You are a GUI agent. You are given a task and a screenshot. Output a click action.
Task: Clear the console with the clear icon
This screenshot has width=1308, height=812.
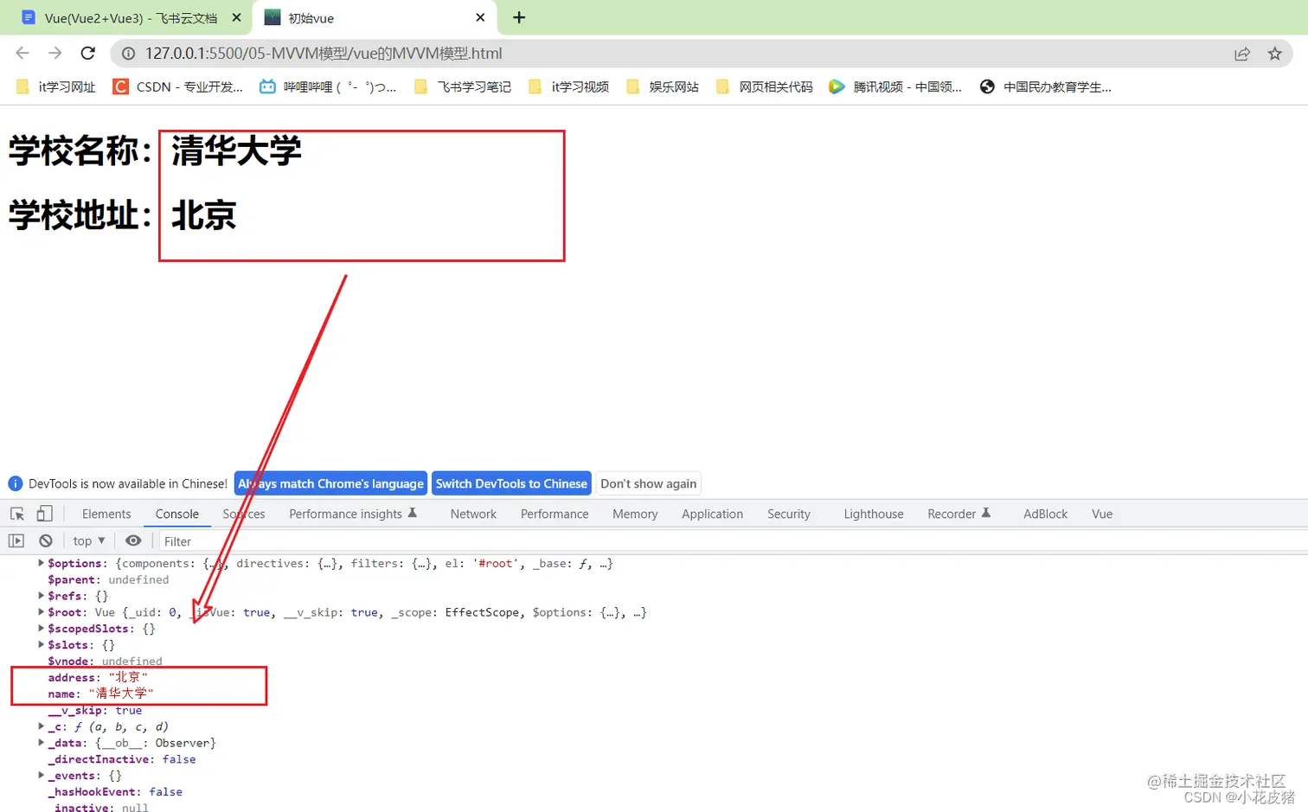tap(46, 540)
